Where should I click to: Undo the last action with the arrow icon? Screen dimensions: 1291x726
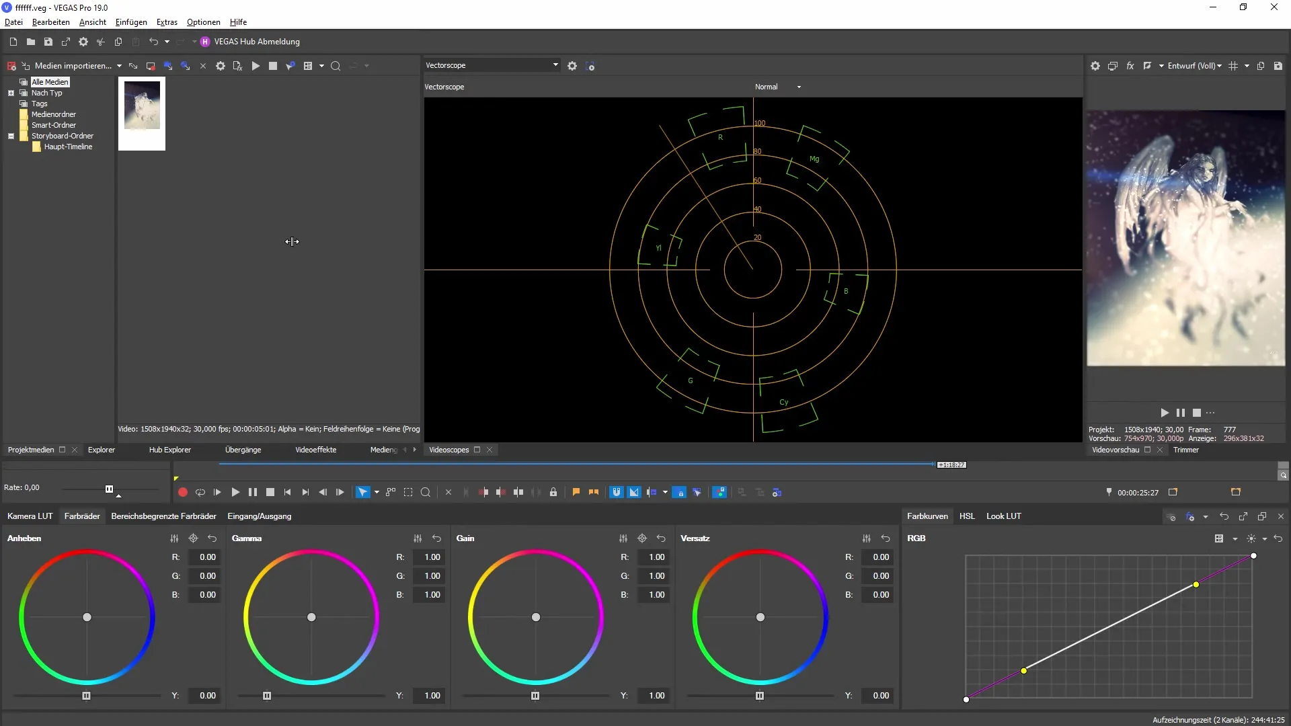coord(153,42)
